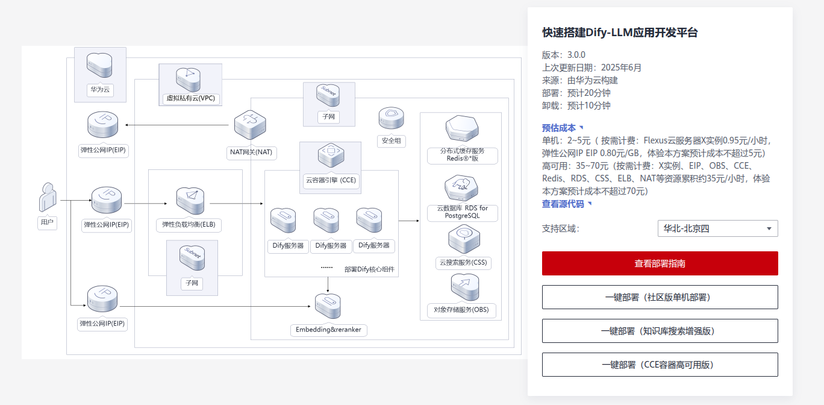The width and height of the screenshot is (824, 405).
Task: Click the Embedding&reranker label
Action: coord(328,330)
